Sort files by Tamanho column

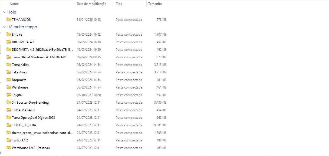(155, 4)
